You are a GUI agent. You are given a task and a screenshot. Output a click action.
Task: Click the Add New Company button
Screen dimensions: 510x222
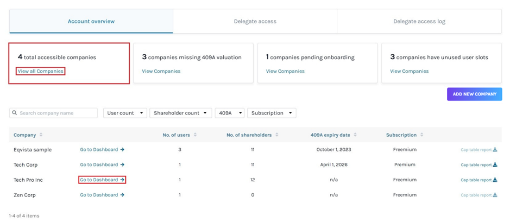click(474, 94)
